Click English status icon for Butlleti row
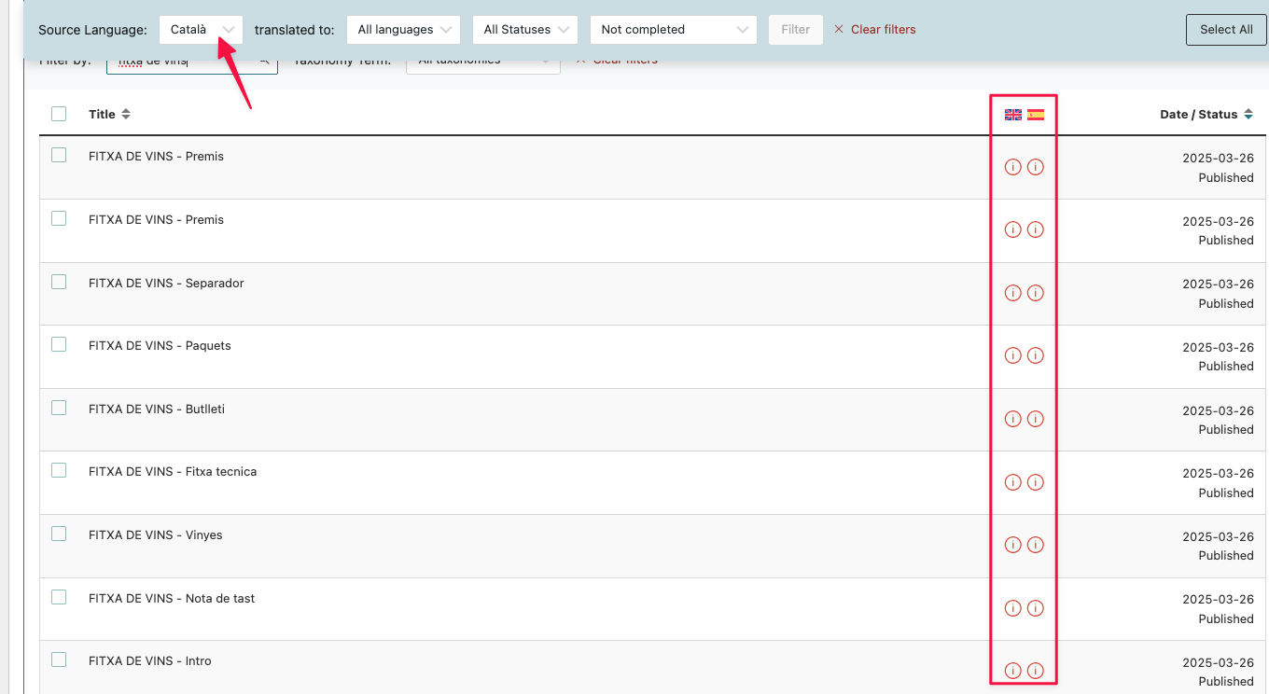This screenshot has width=1269, height=694. pos(1012,419)
